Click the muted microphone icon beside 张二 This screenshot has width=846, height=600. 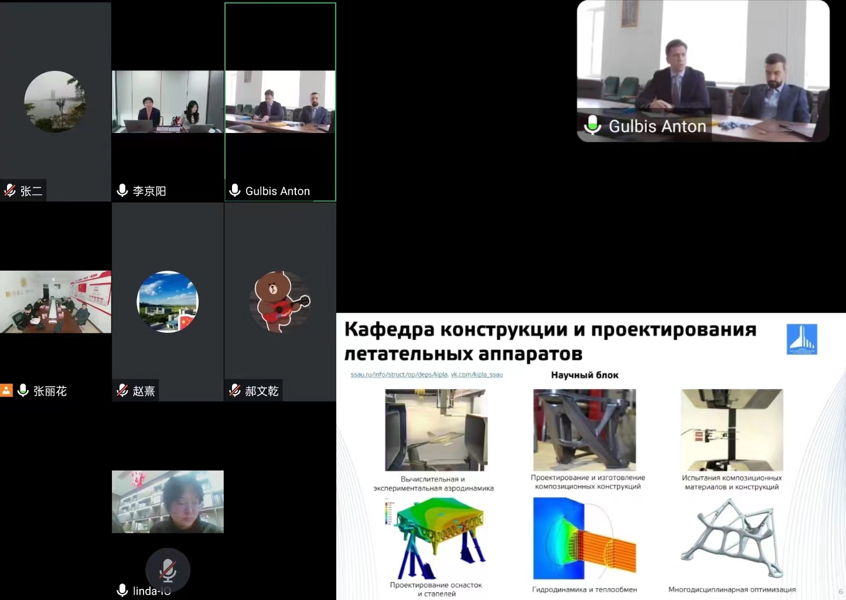[x=10, y=190]
